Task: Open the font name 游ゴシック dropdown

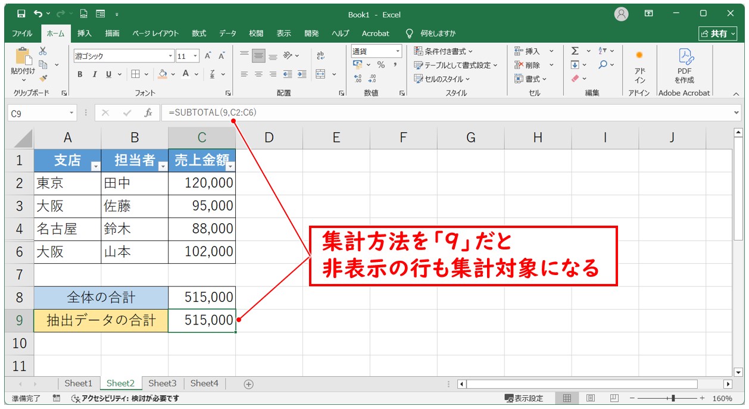Action: [171, 56]
